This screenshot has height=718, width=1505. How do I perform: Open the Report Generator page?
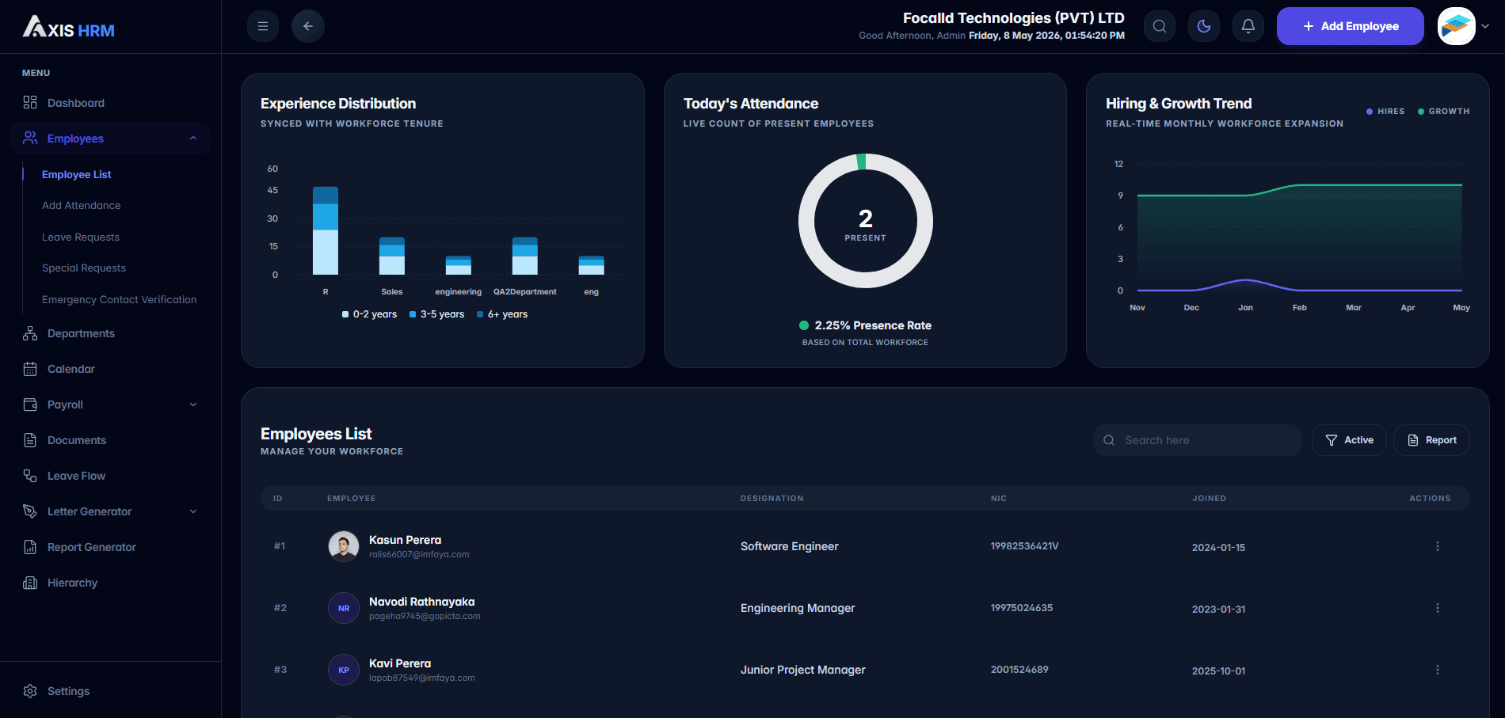pos(92,547)
